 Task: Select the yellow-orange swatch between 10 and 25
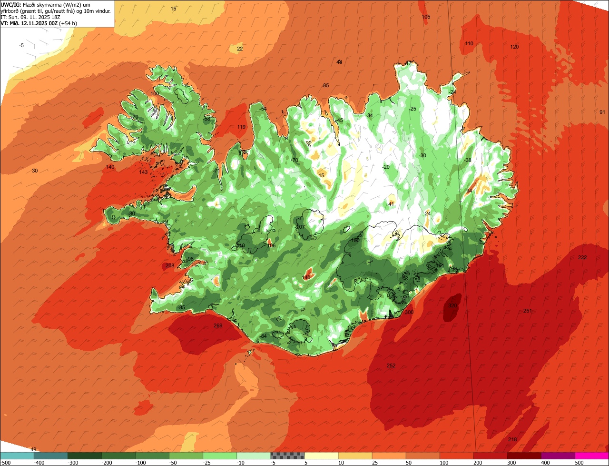pos(355,456)
